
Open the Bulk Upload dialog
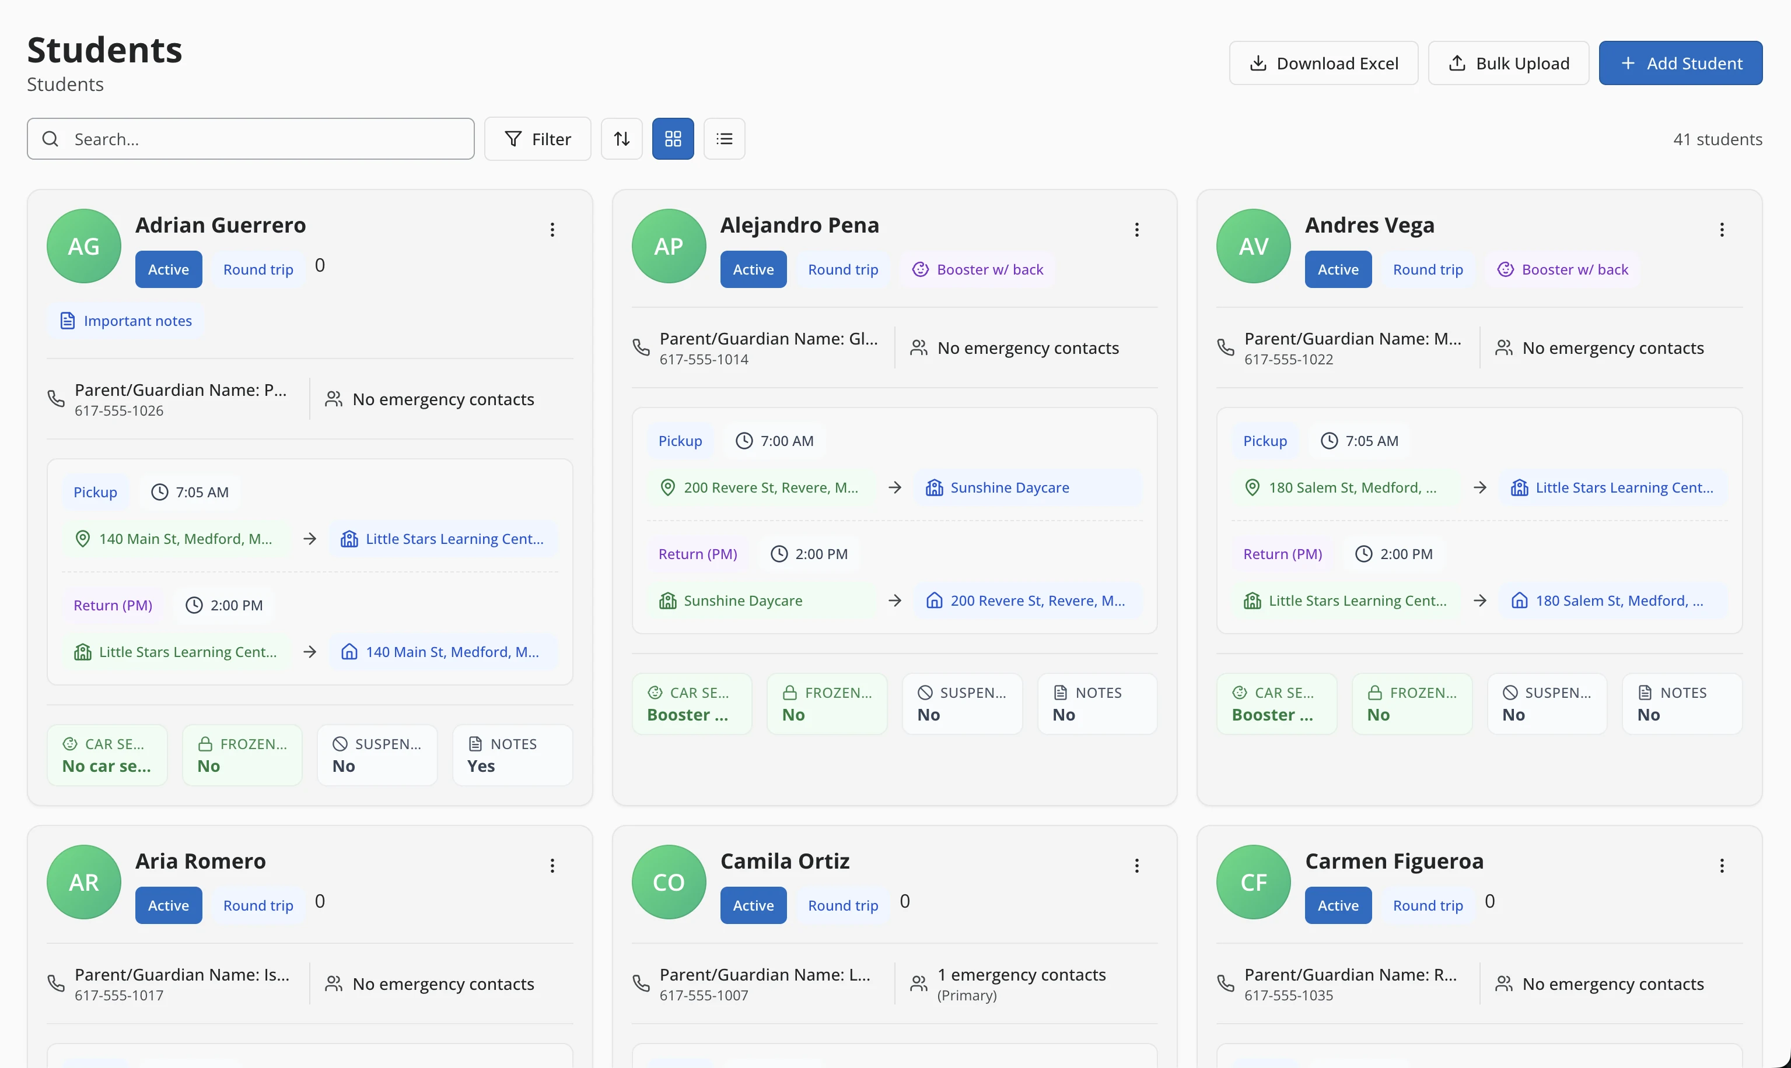[x=1509, y=64]
